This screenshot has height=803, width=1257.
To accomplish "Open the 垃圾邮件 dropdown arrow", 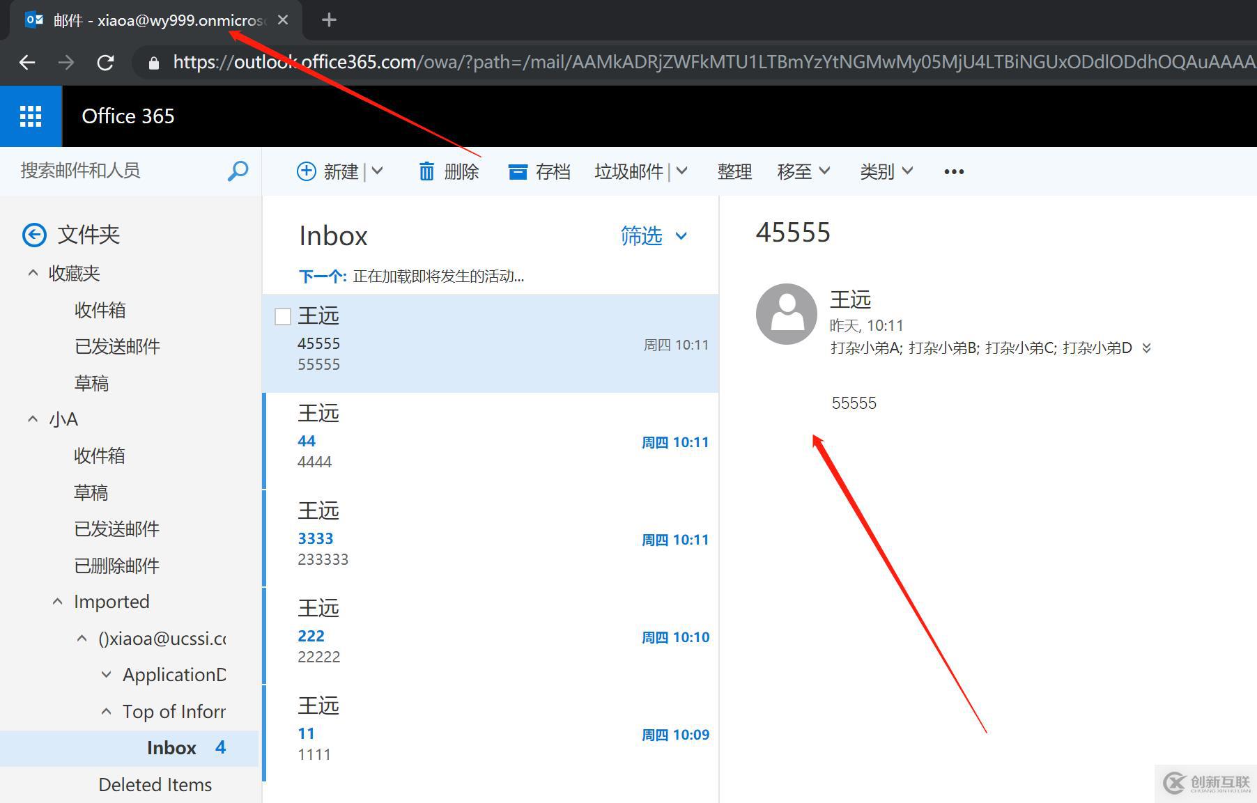I will 682,171.
